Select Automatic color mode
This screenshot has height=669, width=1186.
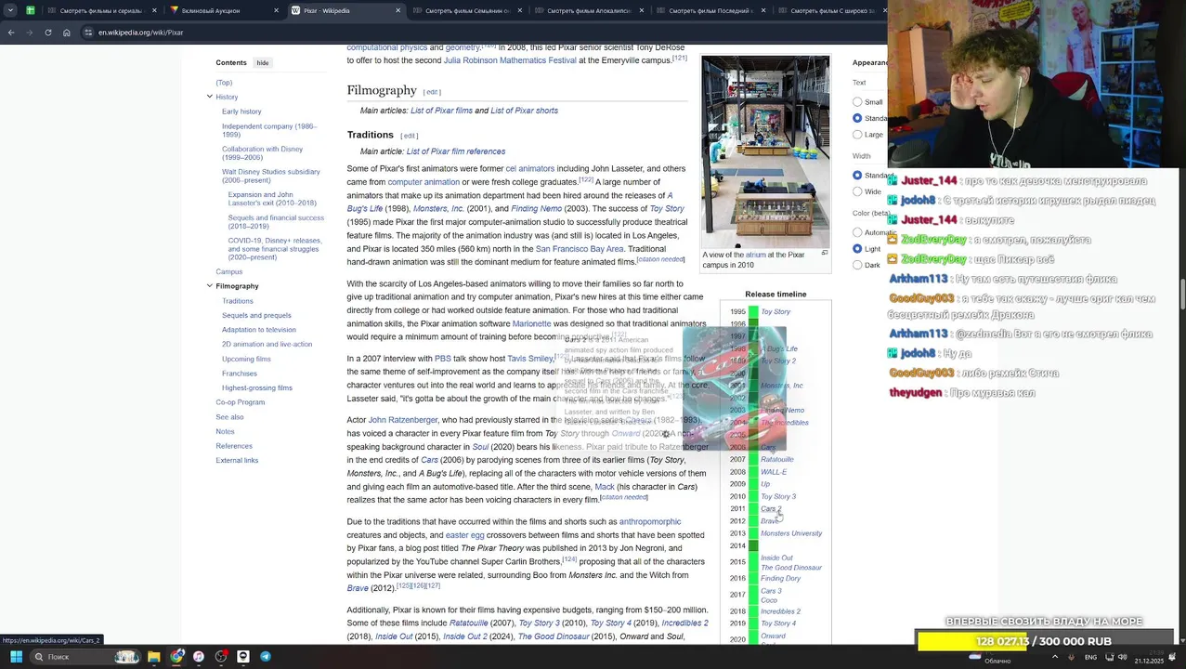pos(857,232)
